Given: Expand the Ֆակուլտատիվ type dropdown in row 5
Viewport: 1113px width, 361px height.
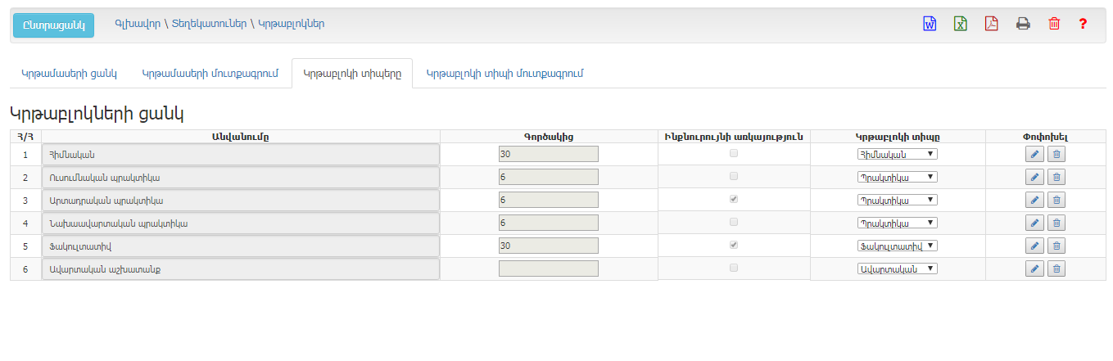Looking at the screenshot, I should (897, 246).
